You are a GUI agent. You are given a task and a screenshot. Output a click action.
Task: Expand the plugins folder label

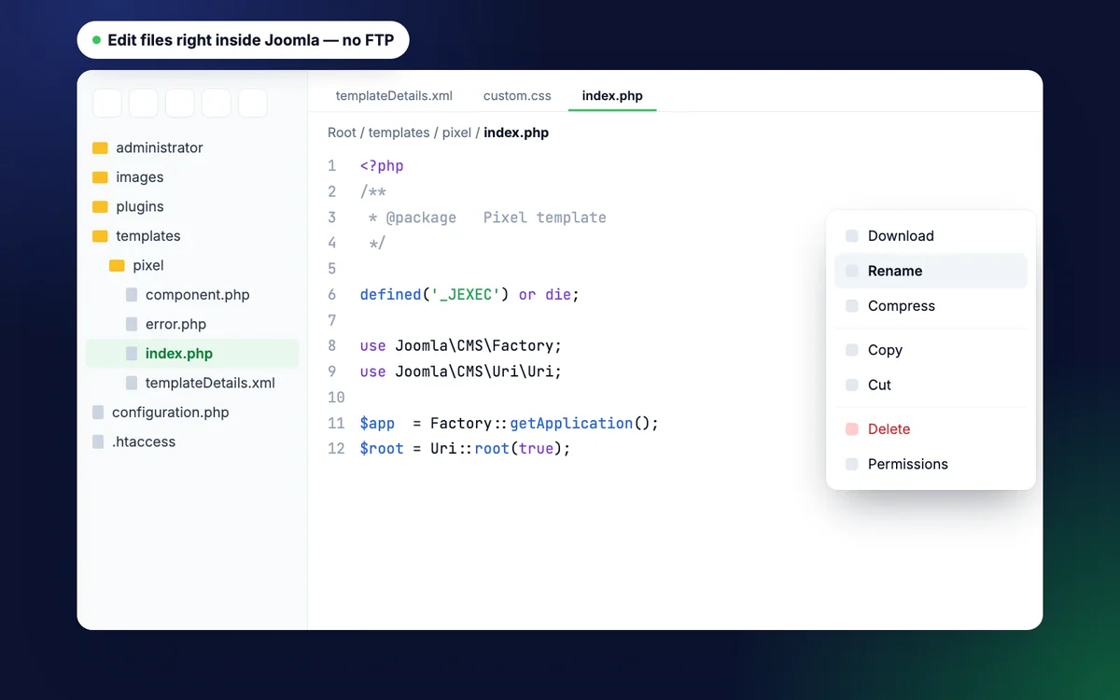pos(140,206)
